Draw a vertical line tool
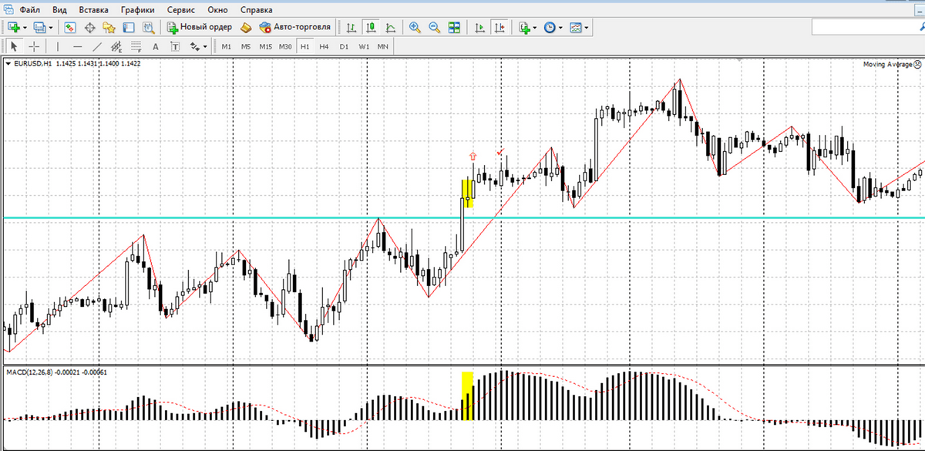The image size is (925, 451). tap(58, 47)
